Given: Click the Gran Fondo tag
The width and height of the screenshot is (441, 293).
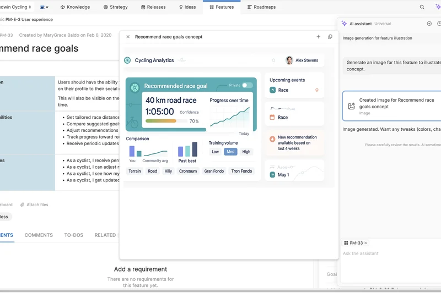Looking at the screenshot, I should pos(214,171).
